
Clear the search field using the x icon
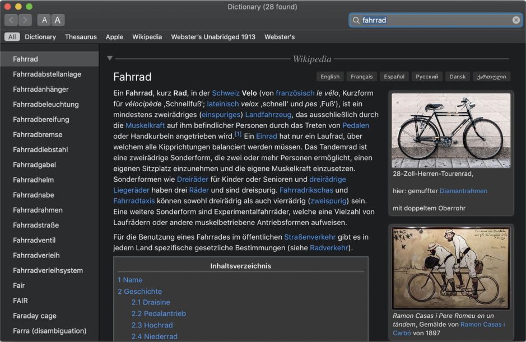point(516,20)
